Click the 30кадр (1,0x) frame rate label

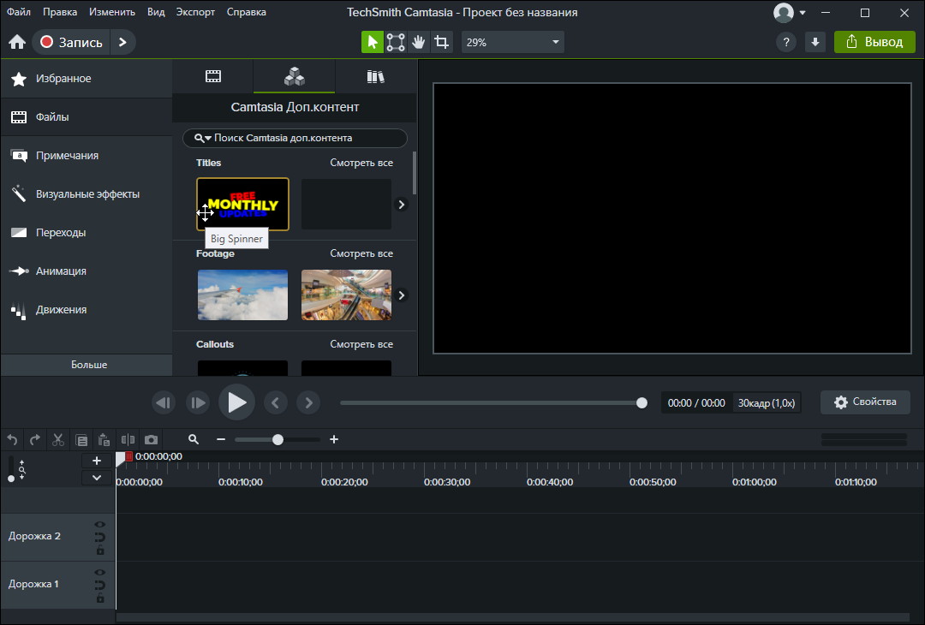[x=767, y=402]
